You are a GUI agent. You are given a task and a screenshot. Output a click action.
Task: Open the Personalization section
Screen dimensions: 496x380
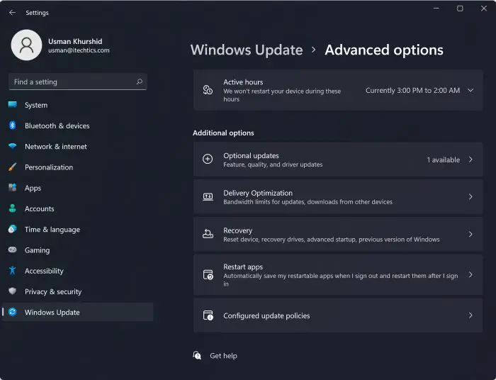[x=77, y=167]
